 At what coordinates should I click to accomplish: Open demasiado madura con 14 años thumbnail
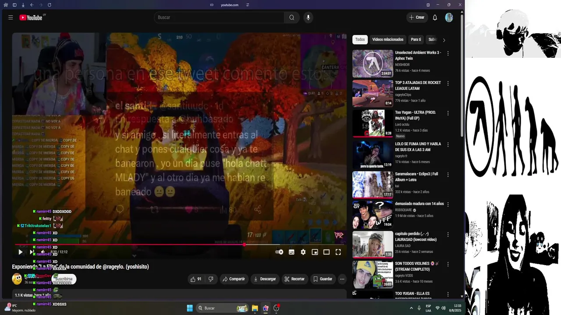coord(373,214)
